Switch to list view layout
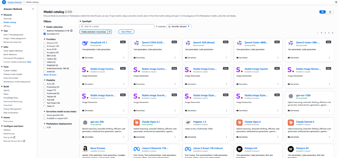Viewport: 338px width, 158px height. pos(330,12)
